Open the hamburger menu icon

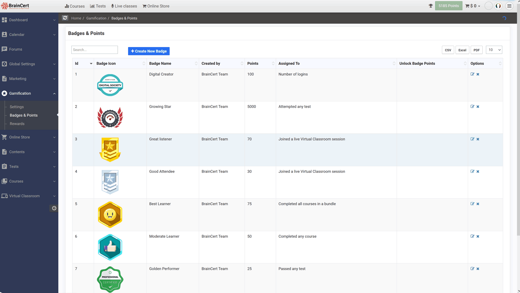(509, 6)
